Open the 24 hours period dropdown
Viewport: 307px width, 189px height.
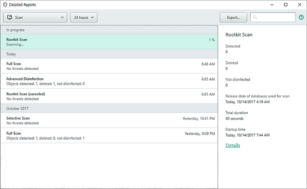point(84,17)
